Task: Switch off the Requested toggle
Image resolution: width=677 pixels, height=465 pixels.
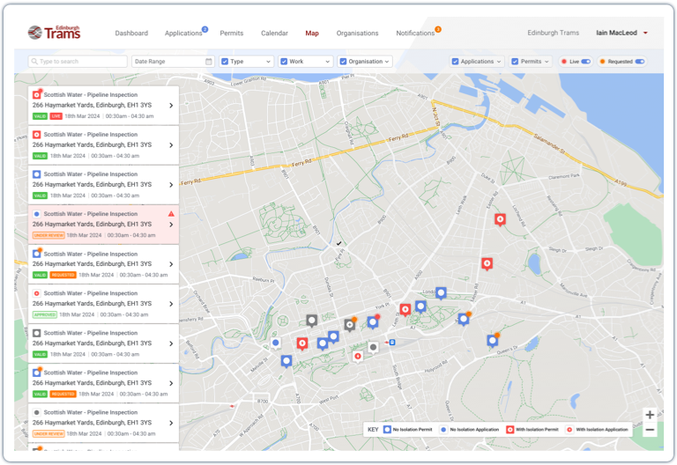Action: point(640,62)
